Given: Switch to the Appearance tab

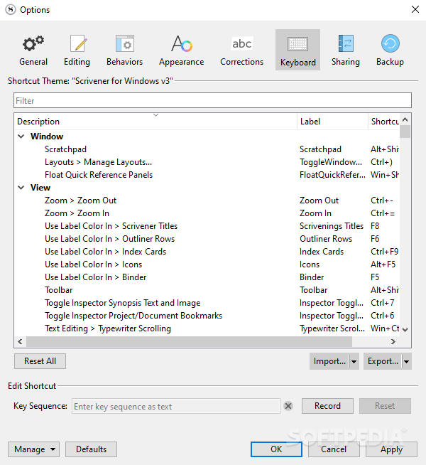Looking at the screenshot, I should pos(182,50).
